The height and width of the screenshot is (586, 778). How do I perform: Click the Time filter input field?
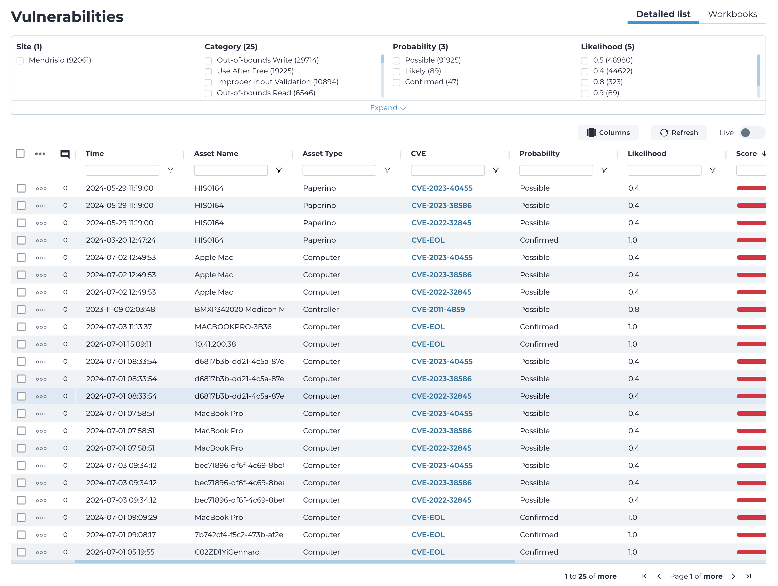click(123, 170)
